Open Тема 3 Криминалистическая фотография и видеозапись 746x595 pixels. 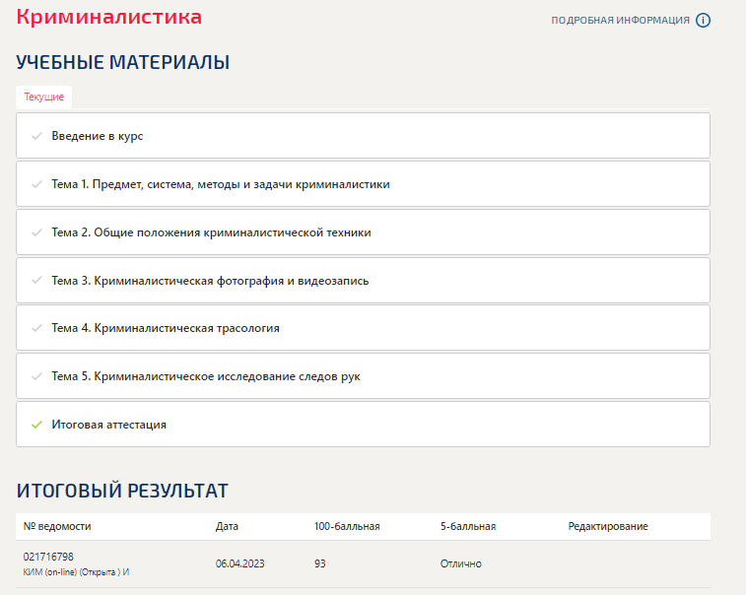pos(210,281)
